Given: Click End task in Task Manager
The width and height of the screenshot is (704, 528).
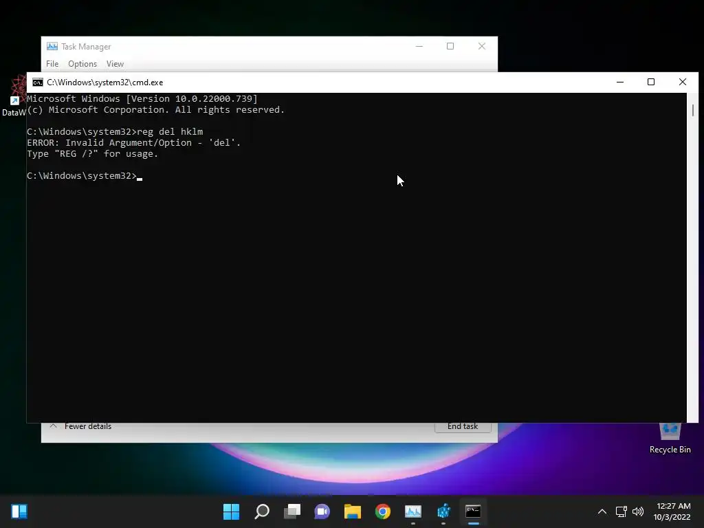Looking at the screenshot, I should click(463, 426).
